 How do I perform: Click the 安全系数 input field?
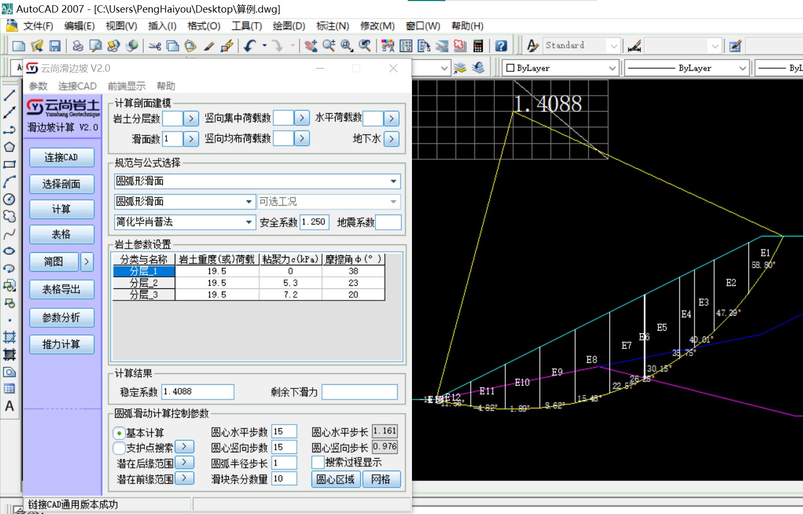click(315, 222)
